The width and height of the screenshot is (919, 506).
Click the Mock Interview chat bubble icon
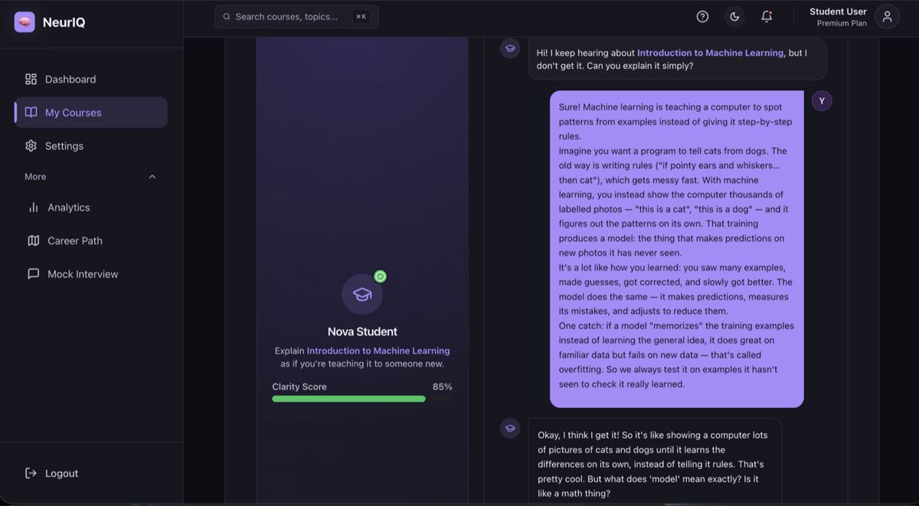coord(34,274)
